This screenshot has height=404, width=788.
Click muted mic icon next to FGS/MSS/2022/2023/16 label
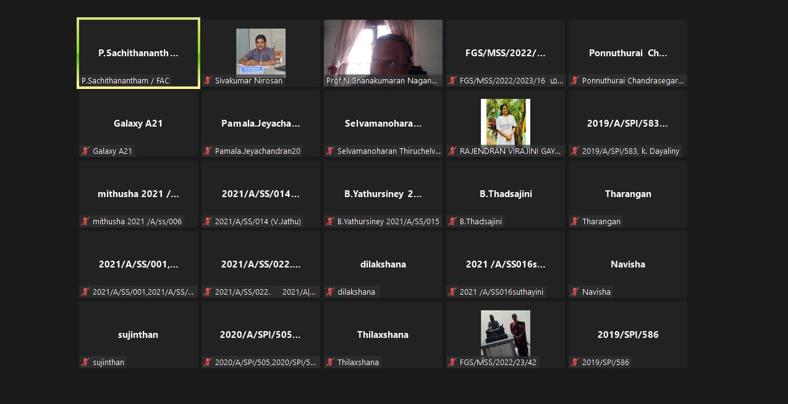coord(453,81)
